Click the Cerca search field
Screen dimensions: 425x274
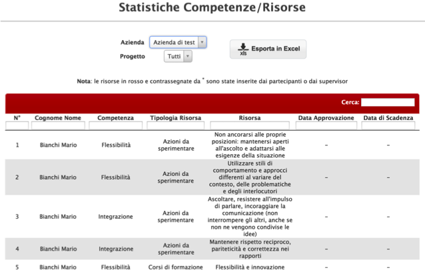click(x=388, y=102)
